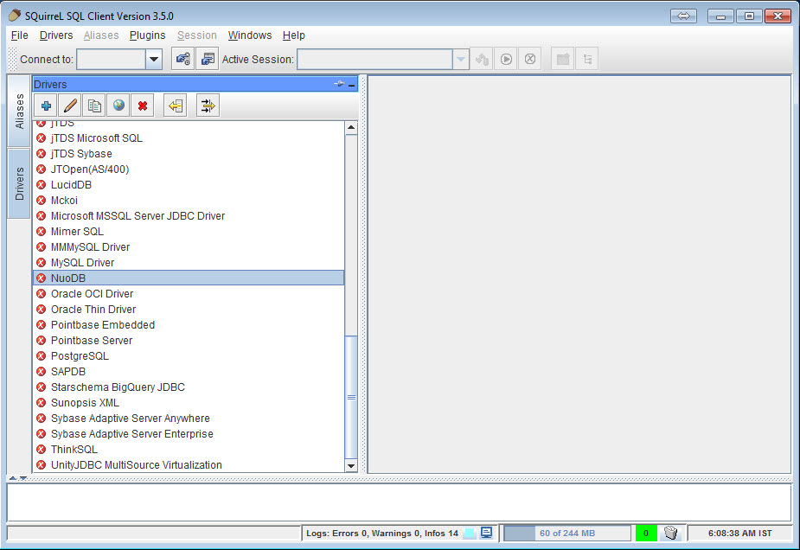Click the disabled commit icon in toolbar
This screenshot has height=550, width=800.
click(482, 59)
